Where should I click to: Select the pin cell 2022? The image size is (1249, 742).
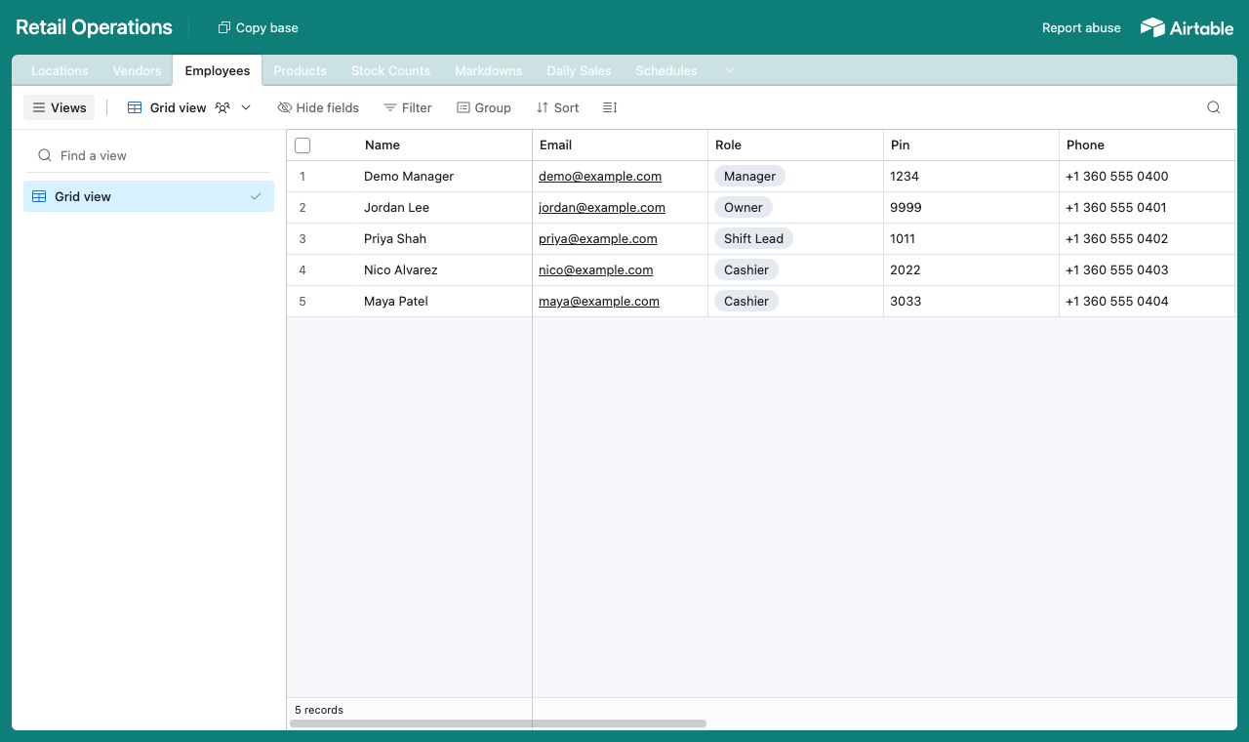[x=972, y=270]
